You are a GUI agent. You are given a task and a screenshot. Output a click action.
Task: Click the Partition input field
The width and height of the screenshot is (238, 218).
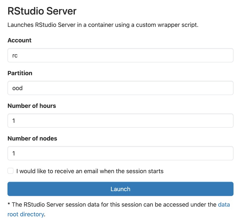tap(120, 88)
